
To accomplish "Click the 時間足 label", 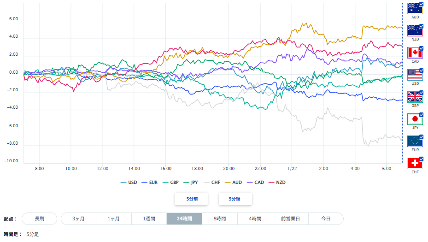I will [x=12, y=234].
